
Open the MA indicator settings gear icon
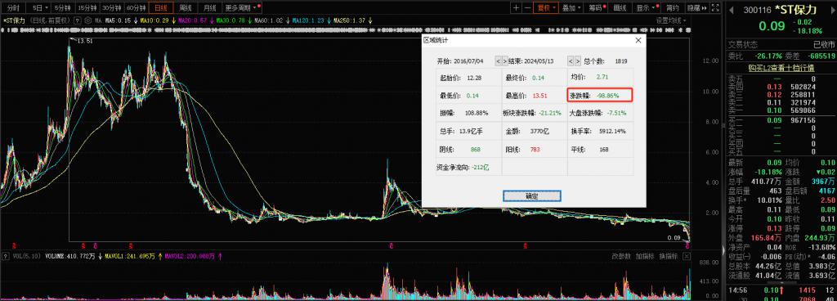click(x=88, y=20)
